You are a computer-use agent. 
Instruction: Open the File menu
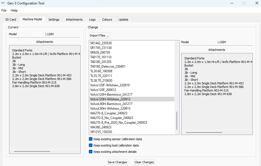click(x=4, y=10)
